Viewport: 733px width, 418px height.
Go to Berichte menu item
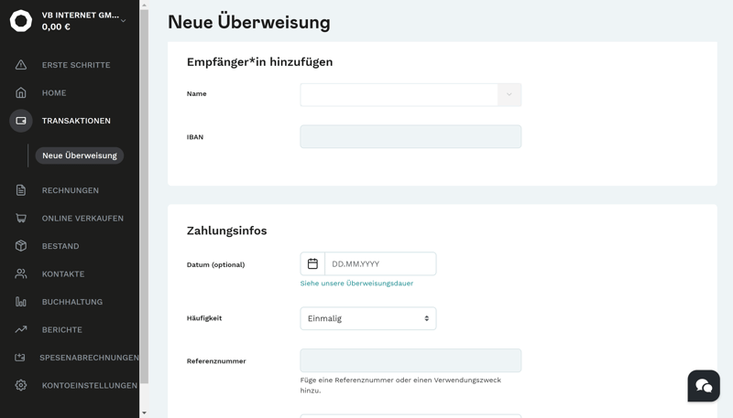[x=62, y=329]
